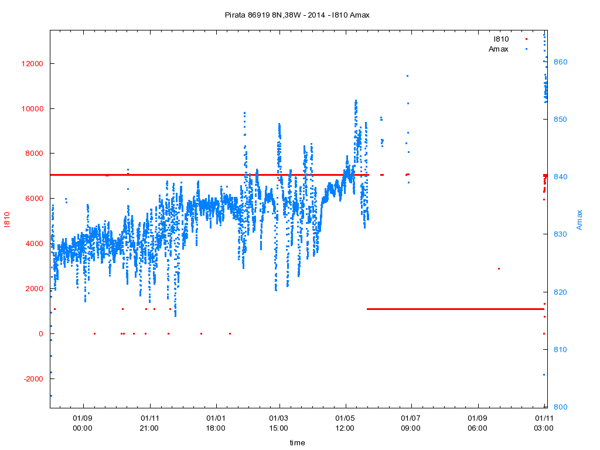Click the red I810 legend marker
Image resolution: width=600 pixels, height=450 pixels.
(526, 39)
